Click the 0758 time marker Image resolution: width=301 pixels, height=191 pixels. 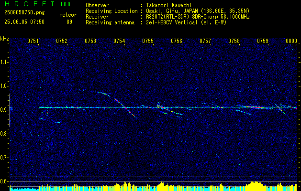234,41
